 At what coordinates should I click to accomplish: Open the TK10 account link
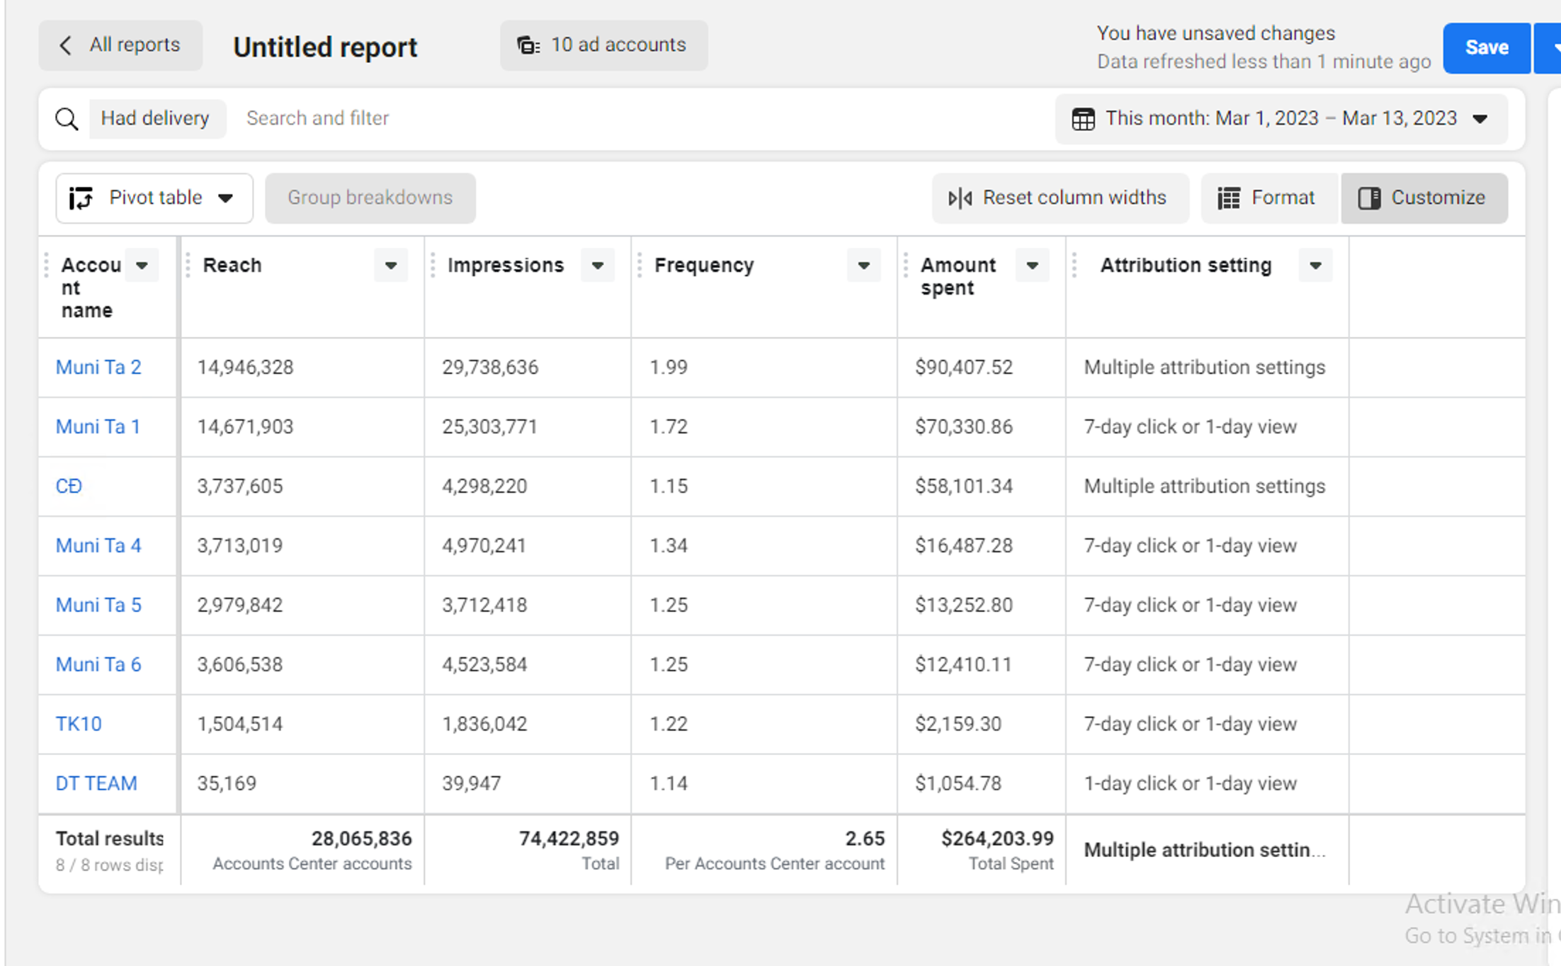click(x=79, y=724)
